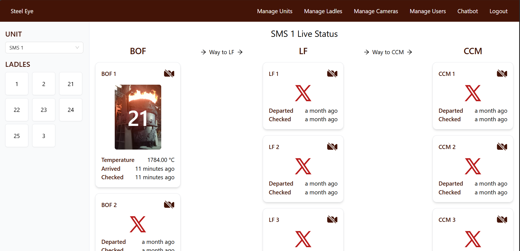Click the BOF 1 camera-off icon
520x251 pixels.
(169, 73)
